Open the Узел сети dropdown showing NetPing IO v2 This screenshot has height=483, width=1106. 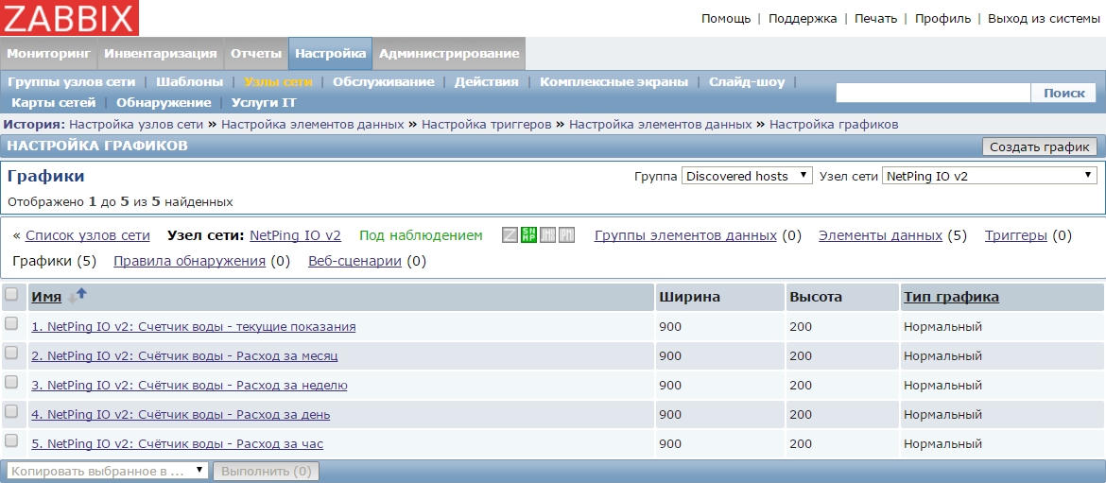[990, 176]
